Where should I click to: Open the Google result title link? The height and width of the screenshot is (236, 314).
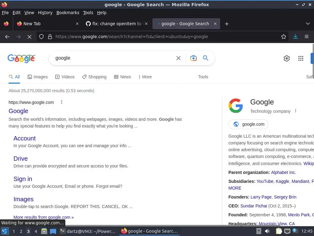[18, 111]
